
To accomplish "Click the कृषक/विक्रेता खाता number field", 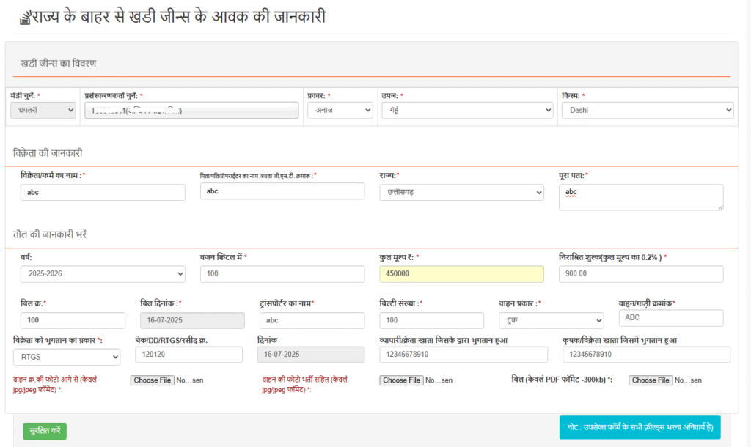I will (x=646, y=355).
